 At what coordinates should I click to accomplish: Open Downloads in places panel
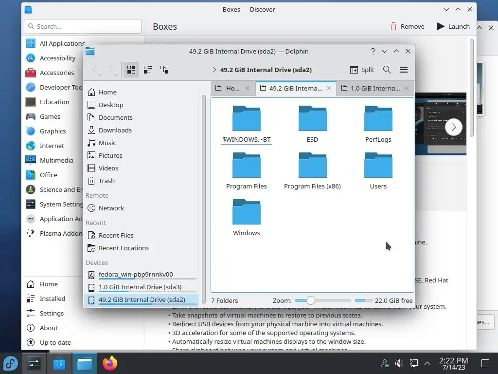pos(142,130)
